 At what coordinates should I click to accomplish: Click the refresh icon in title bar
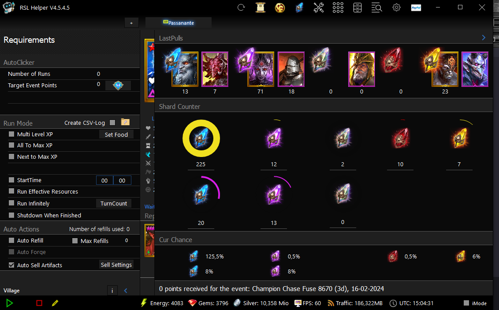point(241,7)
